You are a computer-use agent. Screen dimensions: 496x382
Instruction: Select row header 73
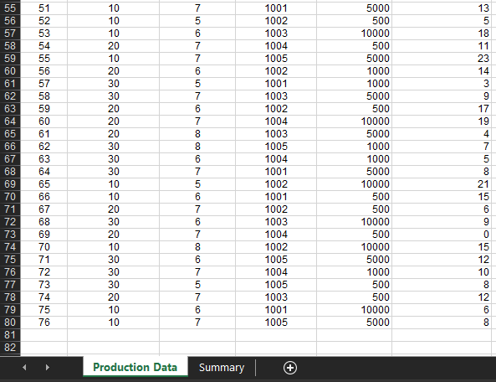click(x=10, y=235)
